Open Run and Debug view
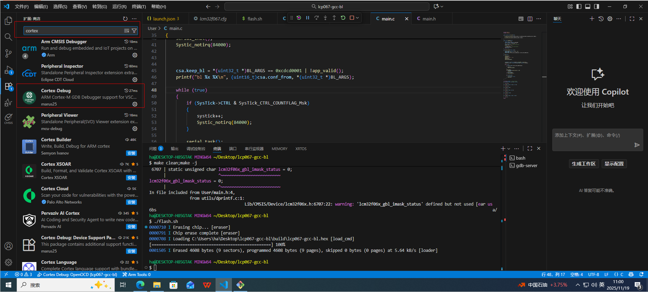This screenshot has height=292, width=648. (x=8, y=70)
